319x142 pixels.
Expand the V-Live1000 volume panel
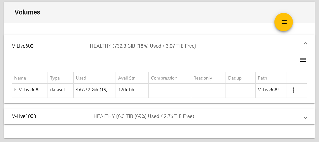tap(305, 117)
